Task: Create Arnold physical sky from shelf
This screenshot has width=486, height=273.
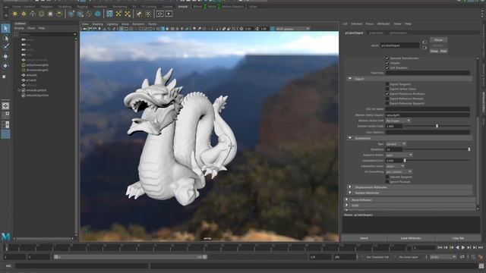Action: point(59,14)
